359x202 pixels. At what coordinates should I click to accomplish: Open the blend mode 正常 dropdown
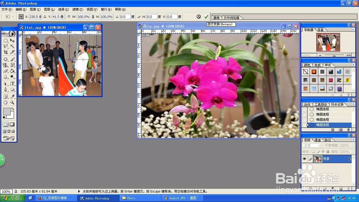pos(313,145)
